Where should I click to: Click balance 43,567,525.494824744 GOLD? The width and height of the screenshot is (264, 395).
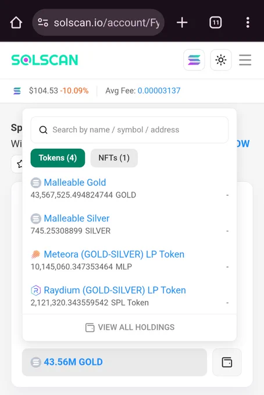(x=83, y=195)
